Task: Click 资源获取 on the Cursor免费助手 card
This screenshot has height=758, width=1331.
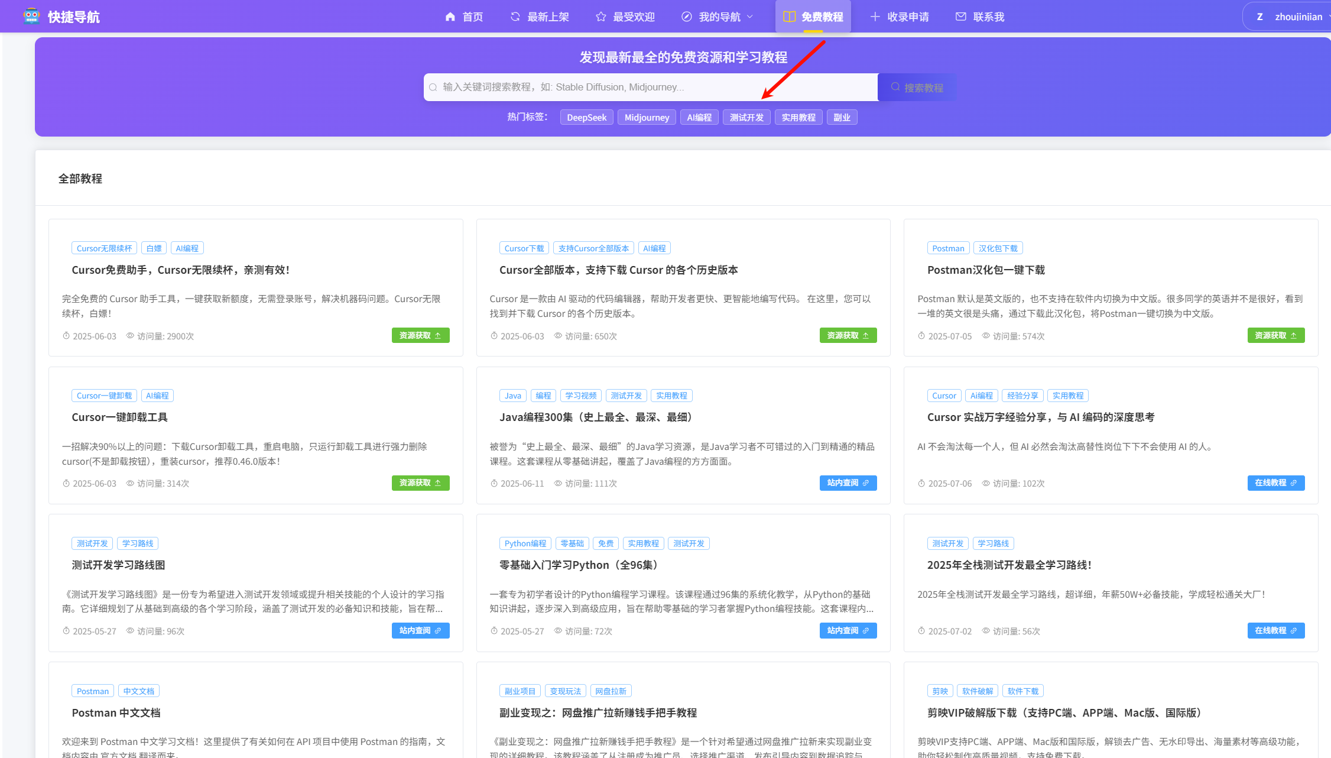Action: (420, 335)
